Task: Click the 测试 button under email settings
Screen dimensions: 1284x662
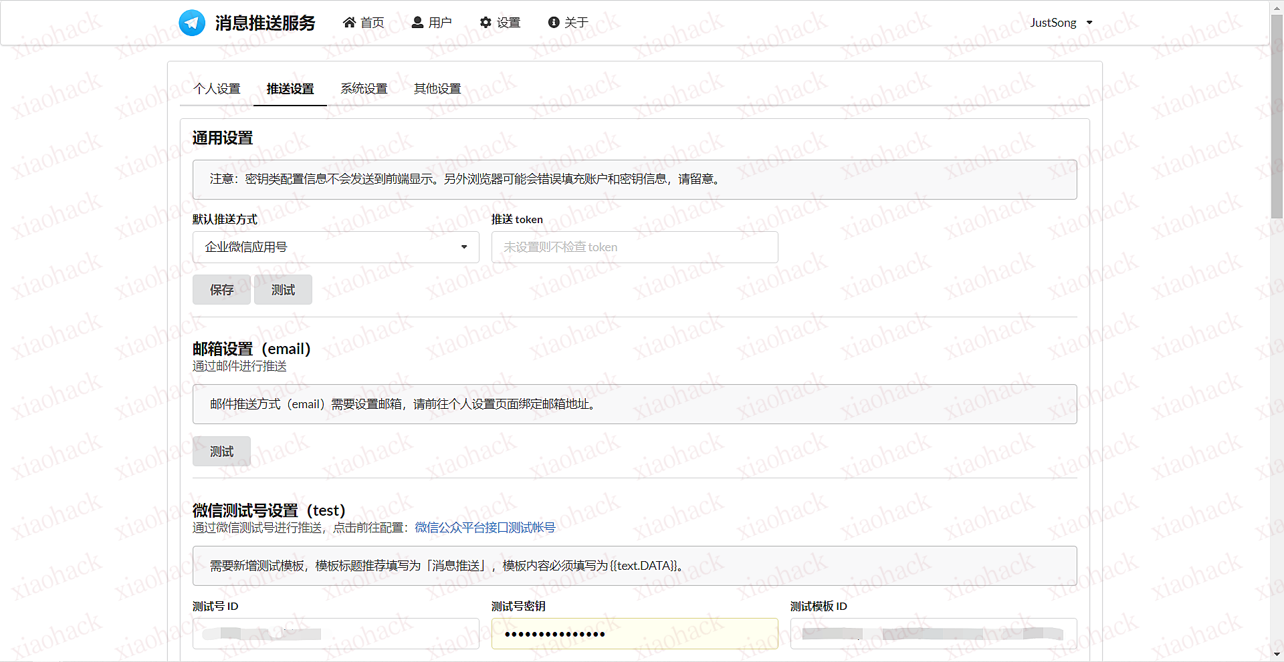Action: [221, 452]
